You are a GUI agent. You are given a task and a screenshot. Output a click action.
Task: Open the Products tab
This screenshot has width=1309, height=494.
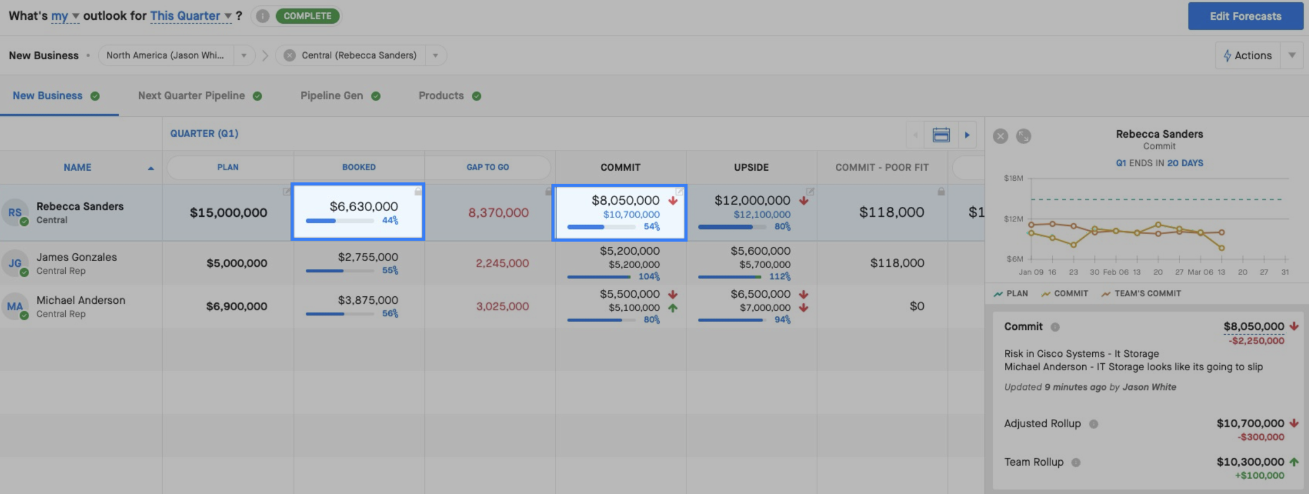(x=449, y=96)
